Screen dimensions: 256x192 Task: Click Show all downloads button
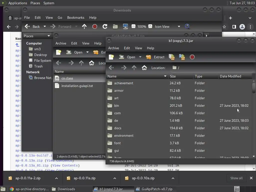coord(236,178)
